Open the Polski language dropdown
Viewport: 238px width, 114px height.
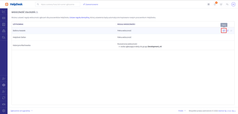pyautogui.click(x=182, y=111)
